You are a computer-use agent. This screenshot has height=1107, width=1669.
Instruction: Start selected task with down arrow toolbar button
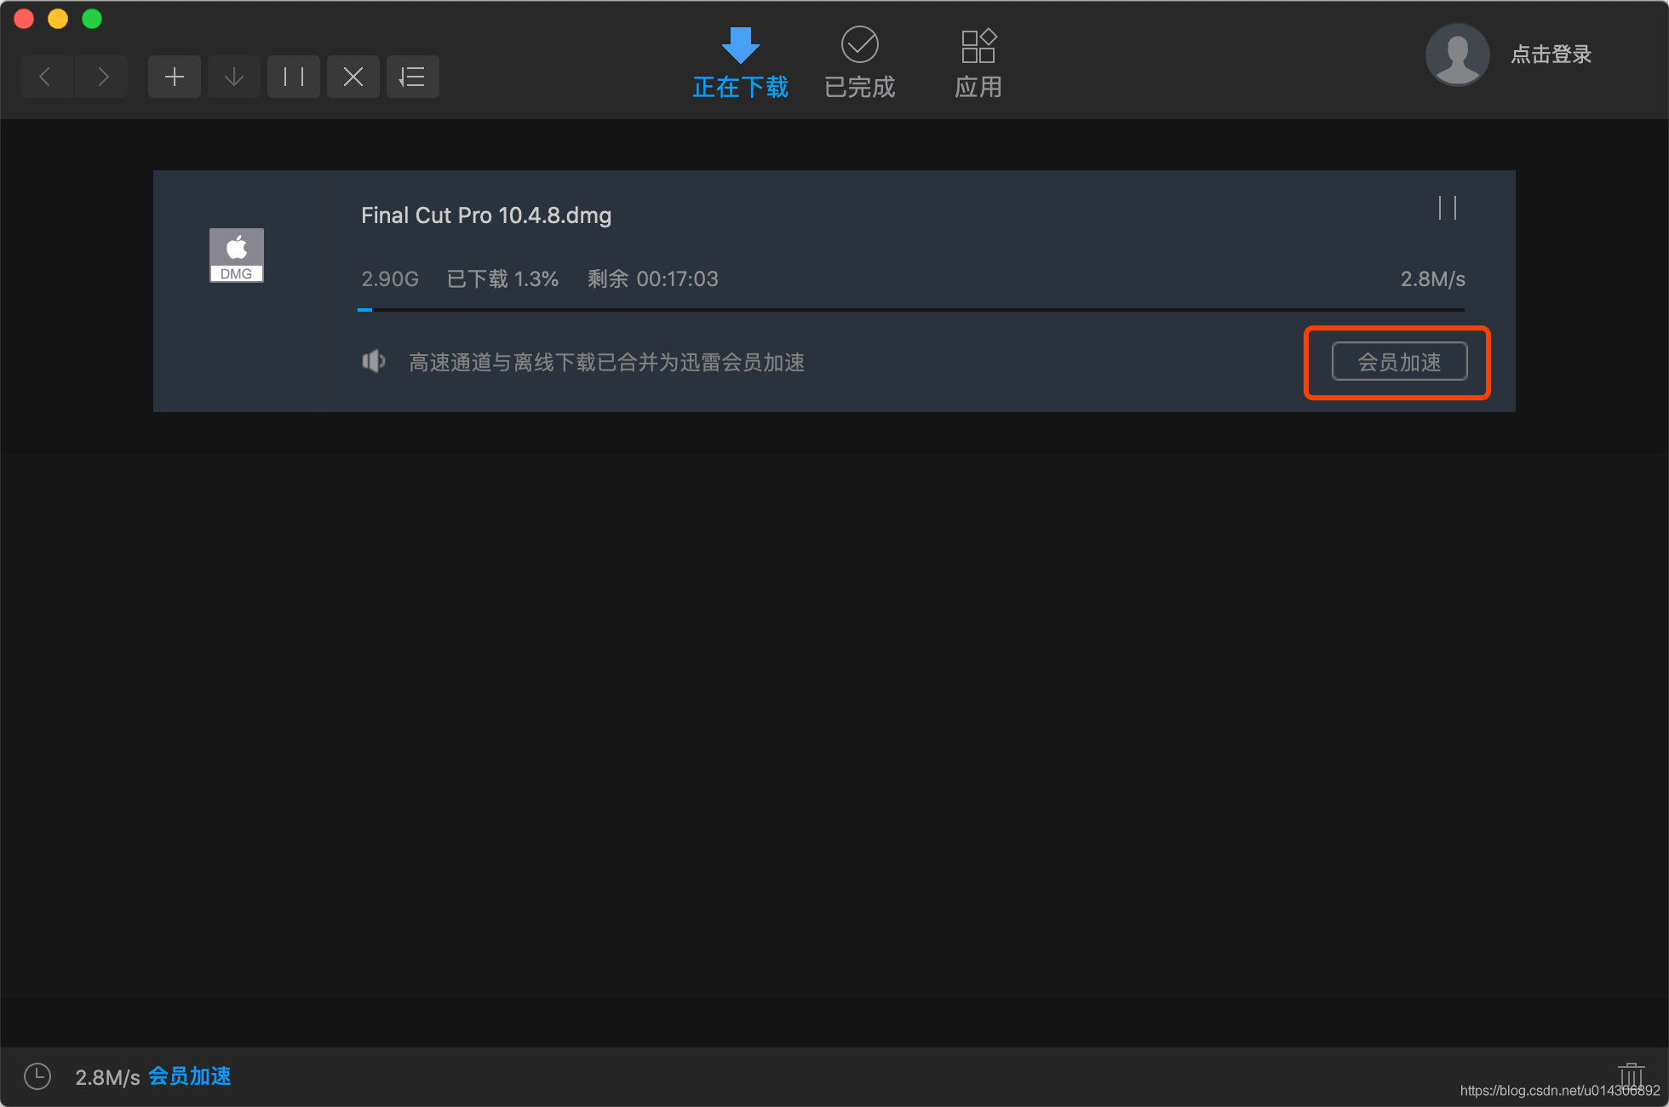coord(234,77)
